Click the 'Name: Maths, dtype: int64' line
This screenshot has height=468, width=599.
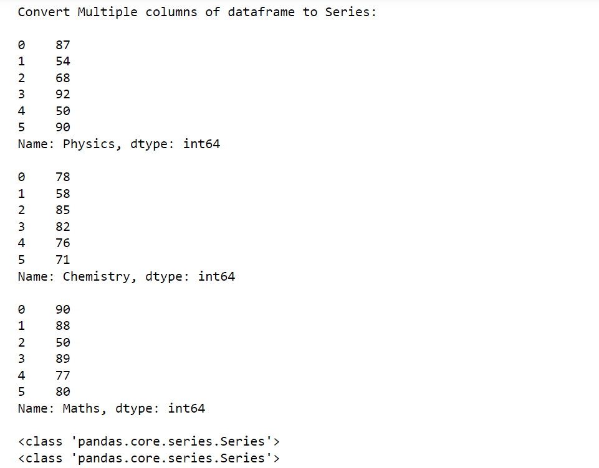click(112, 408)
